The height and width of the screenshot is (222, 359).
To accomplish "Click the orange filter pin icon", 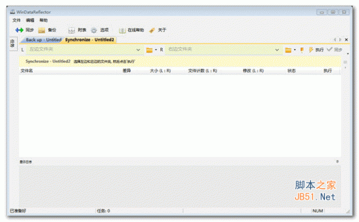I will point(302,50).
